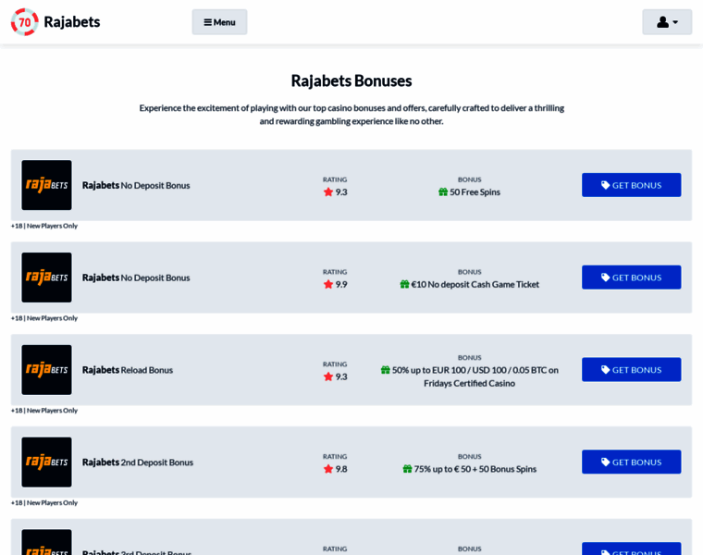
Task: Get bonus for €10 Cash Game Ticket
Action: click(x=631, y=277)
